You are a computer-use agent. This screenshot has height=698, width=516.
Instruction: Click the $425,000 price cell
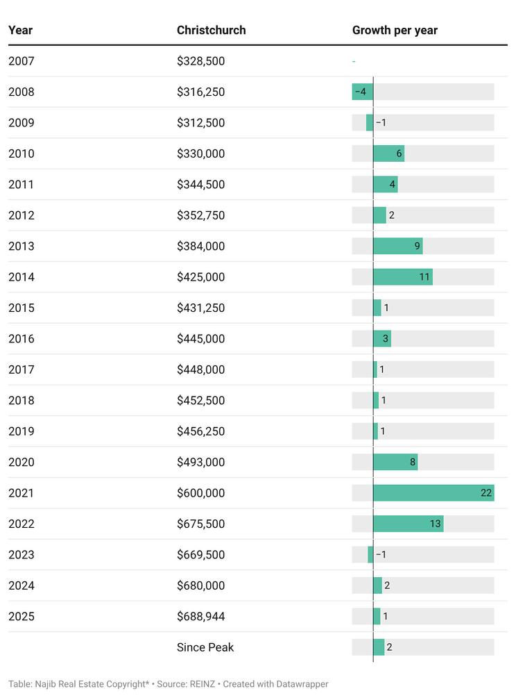pyautogui.click(x=200, y=277)
